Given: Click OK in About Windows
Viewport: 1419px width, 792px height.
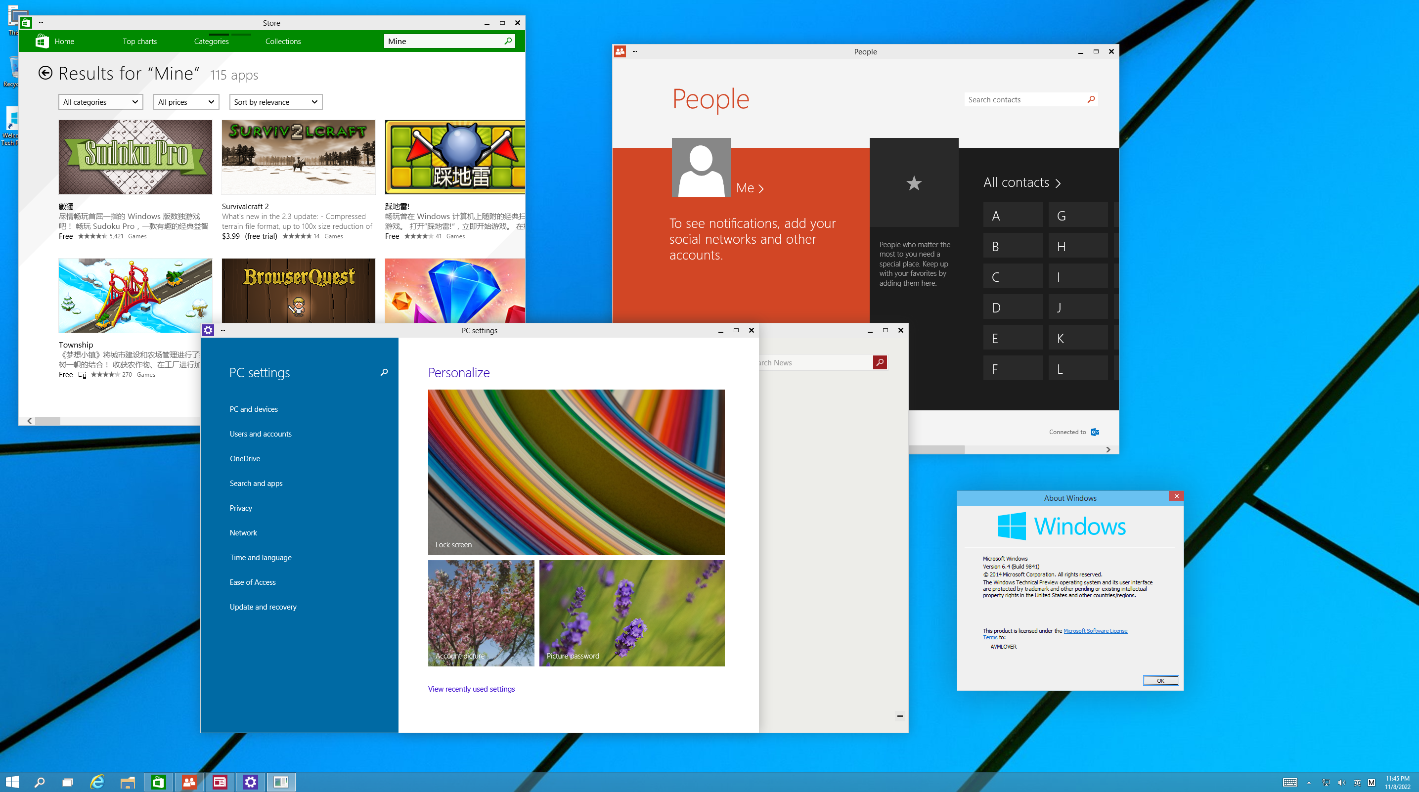Looking at the screenshot, I should pyautogui.click(x=1160, y=681).
